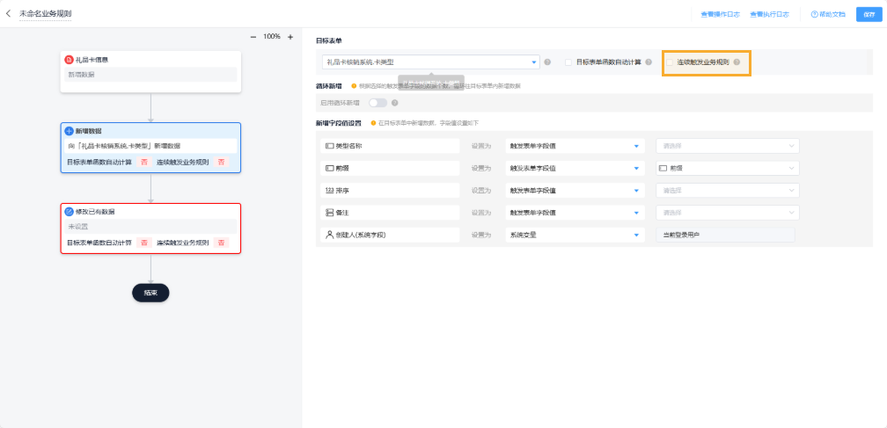
Task: Click 新增数据 text under 礼品卡信息
Action: [82, 75]
